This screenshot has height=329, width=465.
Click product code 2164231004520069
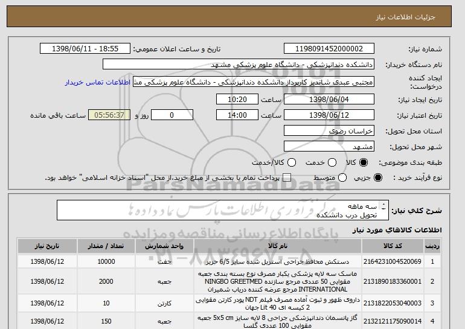click(x=393, y=261)
